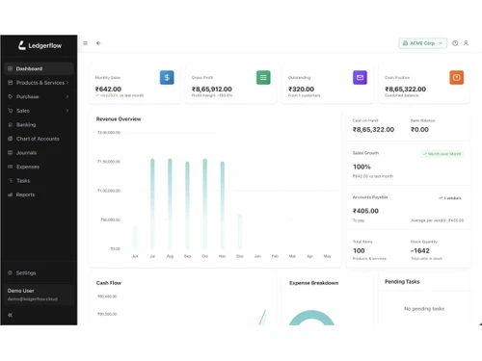This screenshot has width=482, height=361.
Task: Toggle the hamburger menu icon
Action: pos(85,43)
